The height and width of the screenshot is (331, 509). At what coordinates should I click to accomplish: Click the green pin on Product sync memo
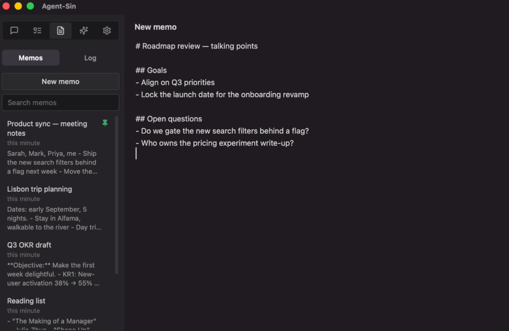pos(105,123)
